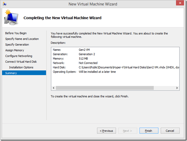187x141 pixels.
Task: Click the Gen2 VM name in description
Action: pos(84,50)
